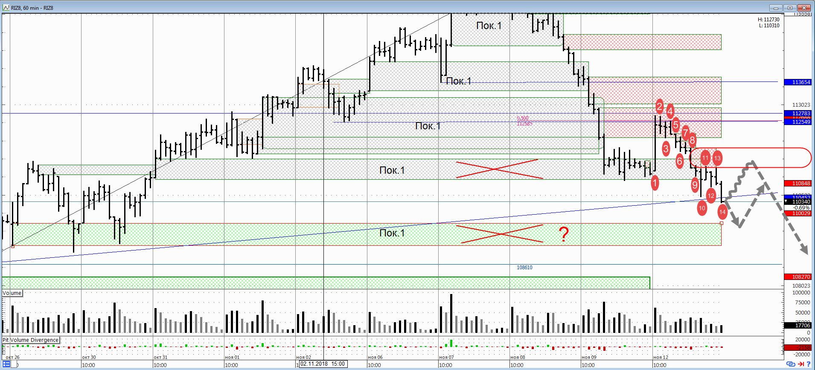This screenshot has width=815, height=370.
Task: Click the red question mark annotation
Action: point(564,234)
